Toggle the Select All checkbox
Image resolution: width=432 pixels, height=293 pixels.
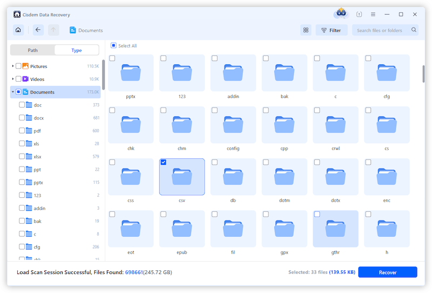(113, 45)
